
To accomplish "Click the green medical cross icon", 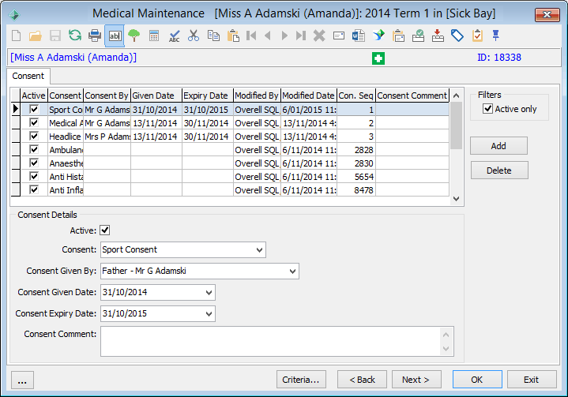I will click(x=378, y=58).
